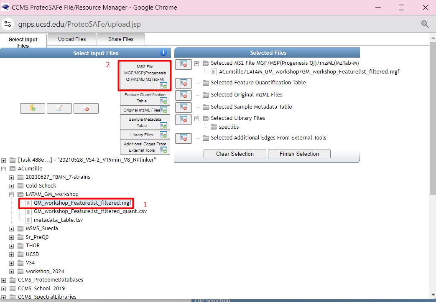
Task: Click the delete file icon button
Action: [86, 108]
